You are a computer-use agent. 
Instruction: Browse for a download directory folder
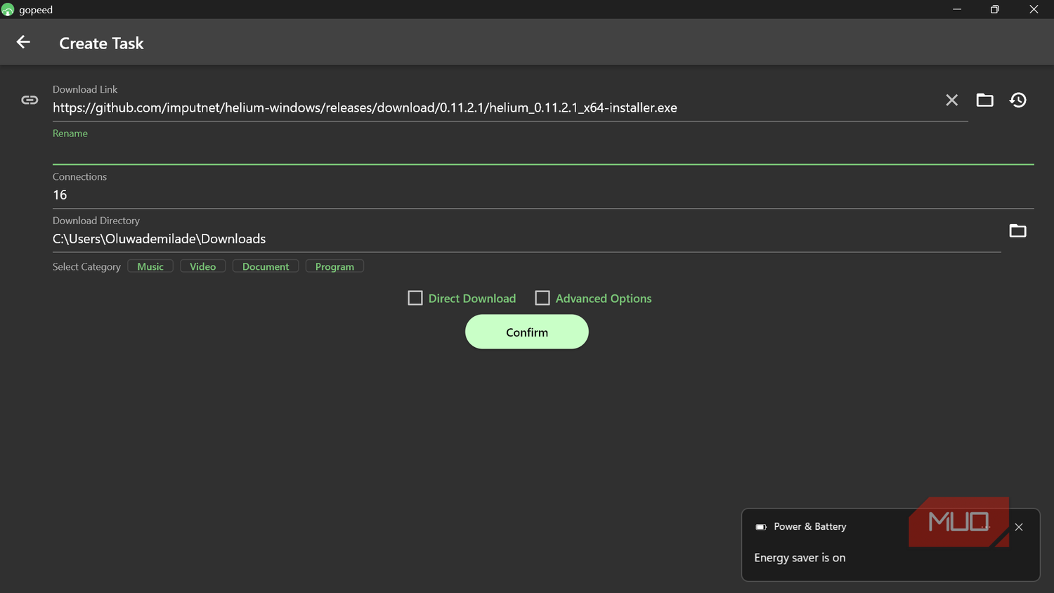(1017, 230)
